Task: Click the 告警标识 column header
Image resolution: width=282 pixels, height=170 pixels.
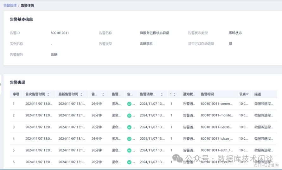Action: (x=207, y=94)
